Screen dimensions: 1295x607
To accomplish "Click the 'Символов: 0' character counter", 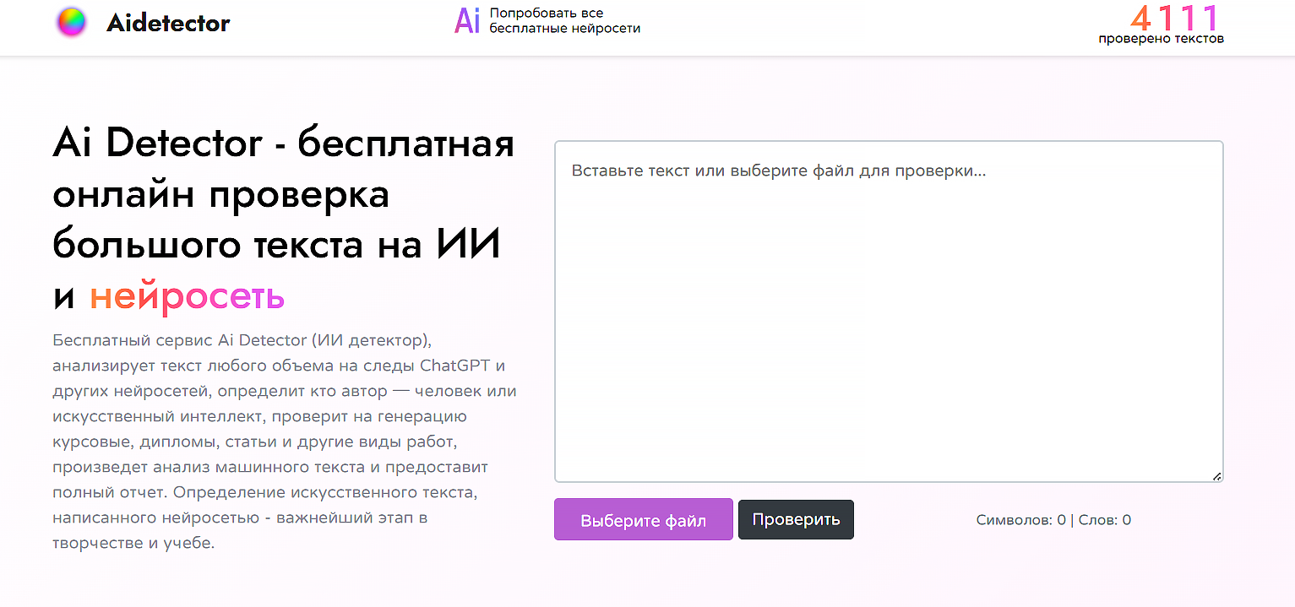I will (1020, 520).
